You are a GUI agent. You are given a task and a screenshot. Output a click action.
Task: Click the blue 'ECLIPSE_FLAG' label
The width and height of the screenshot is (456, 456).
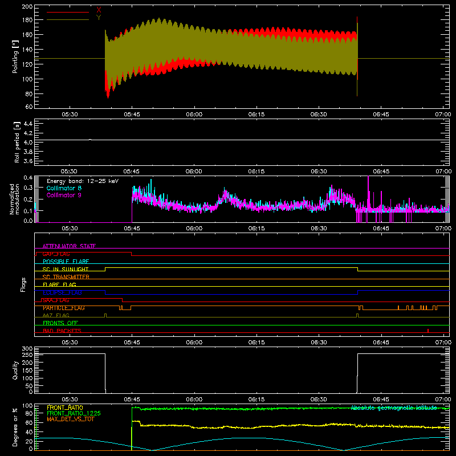point(62,292)
